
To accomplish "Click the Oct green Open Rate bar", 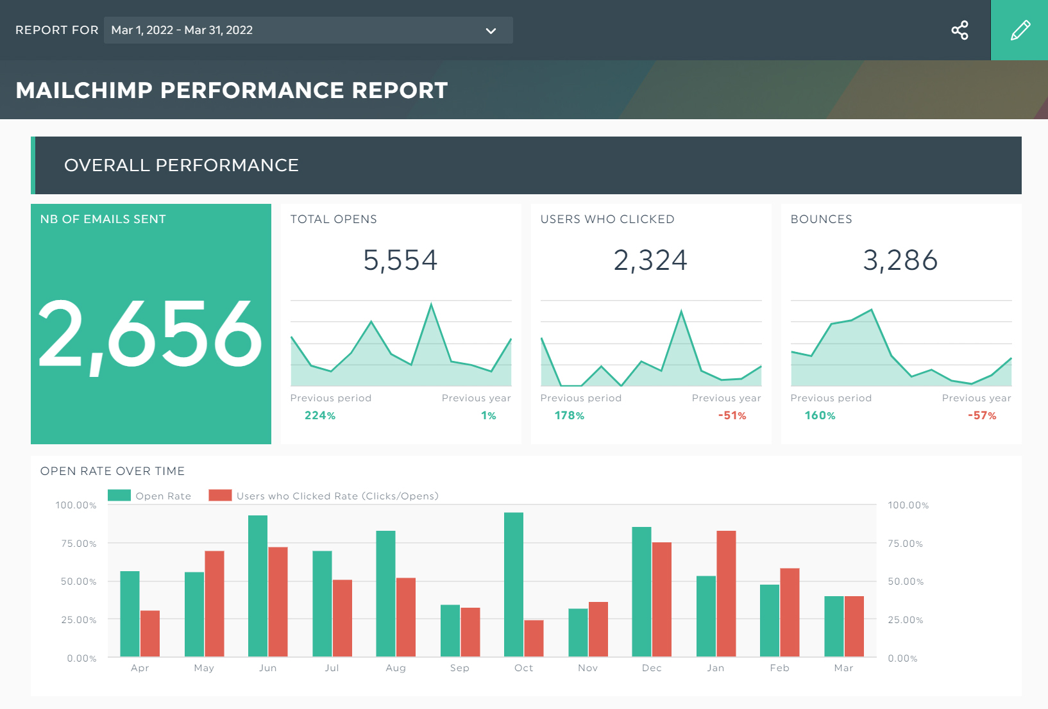I will click(513, 584).
